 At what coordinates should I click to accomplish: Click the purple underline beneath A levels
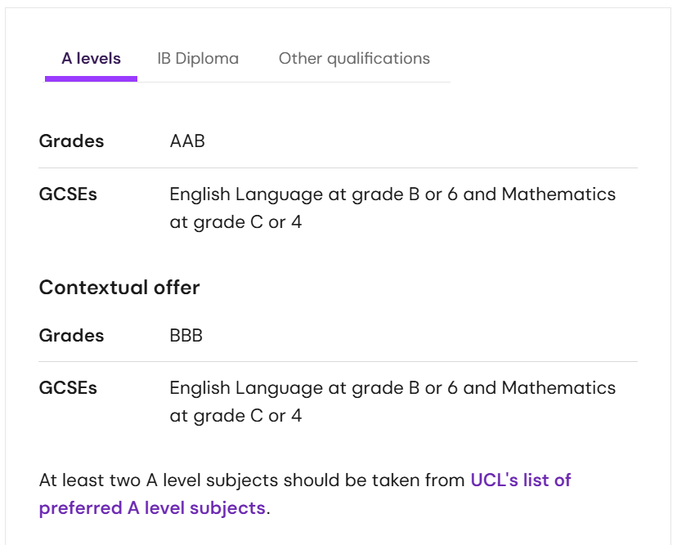click(x=91, y=78)
